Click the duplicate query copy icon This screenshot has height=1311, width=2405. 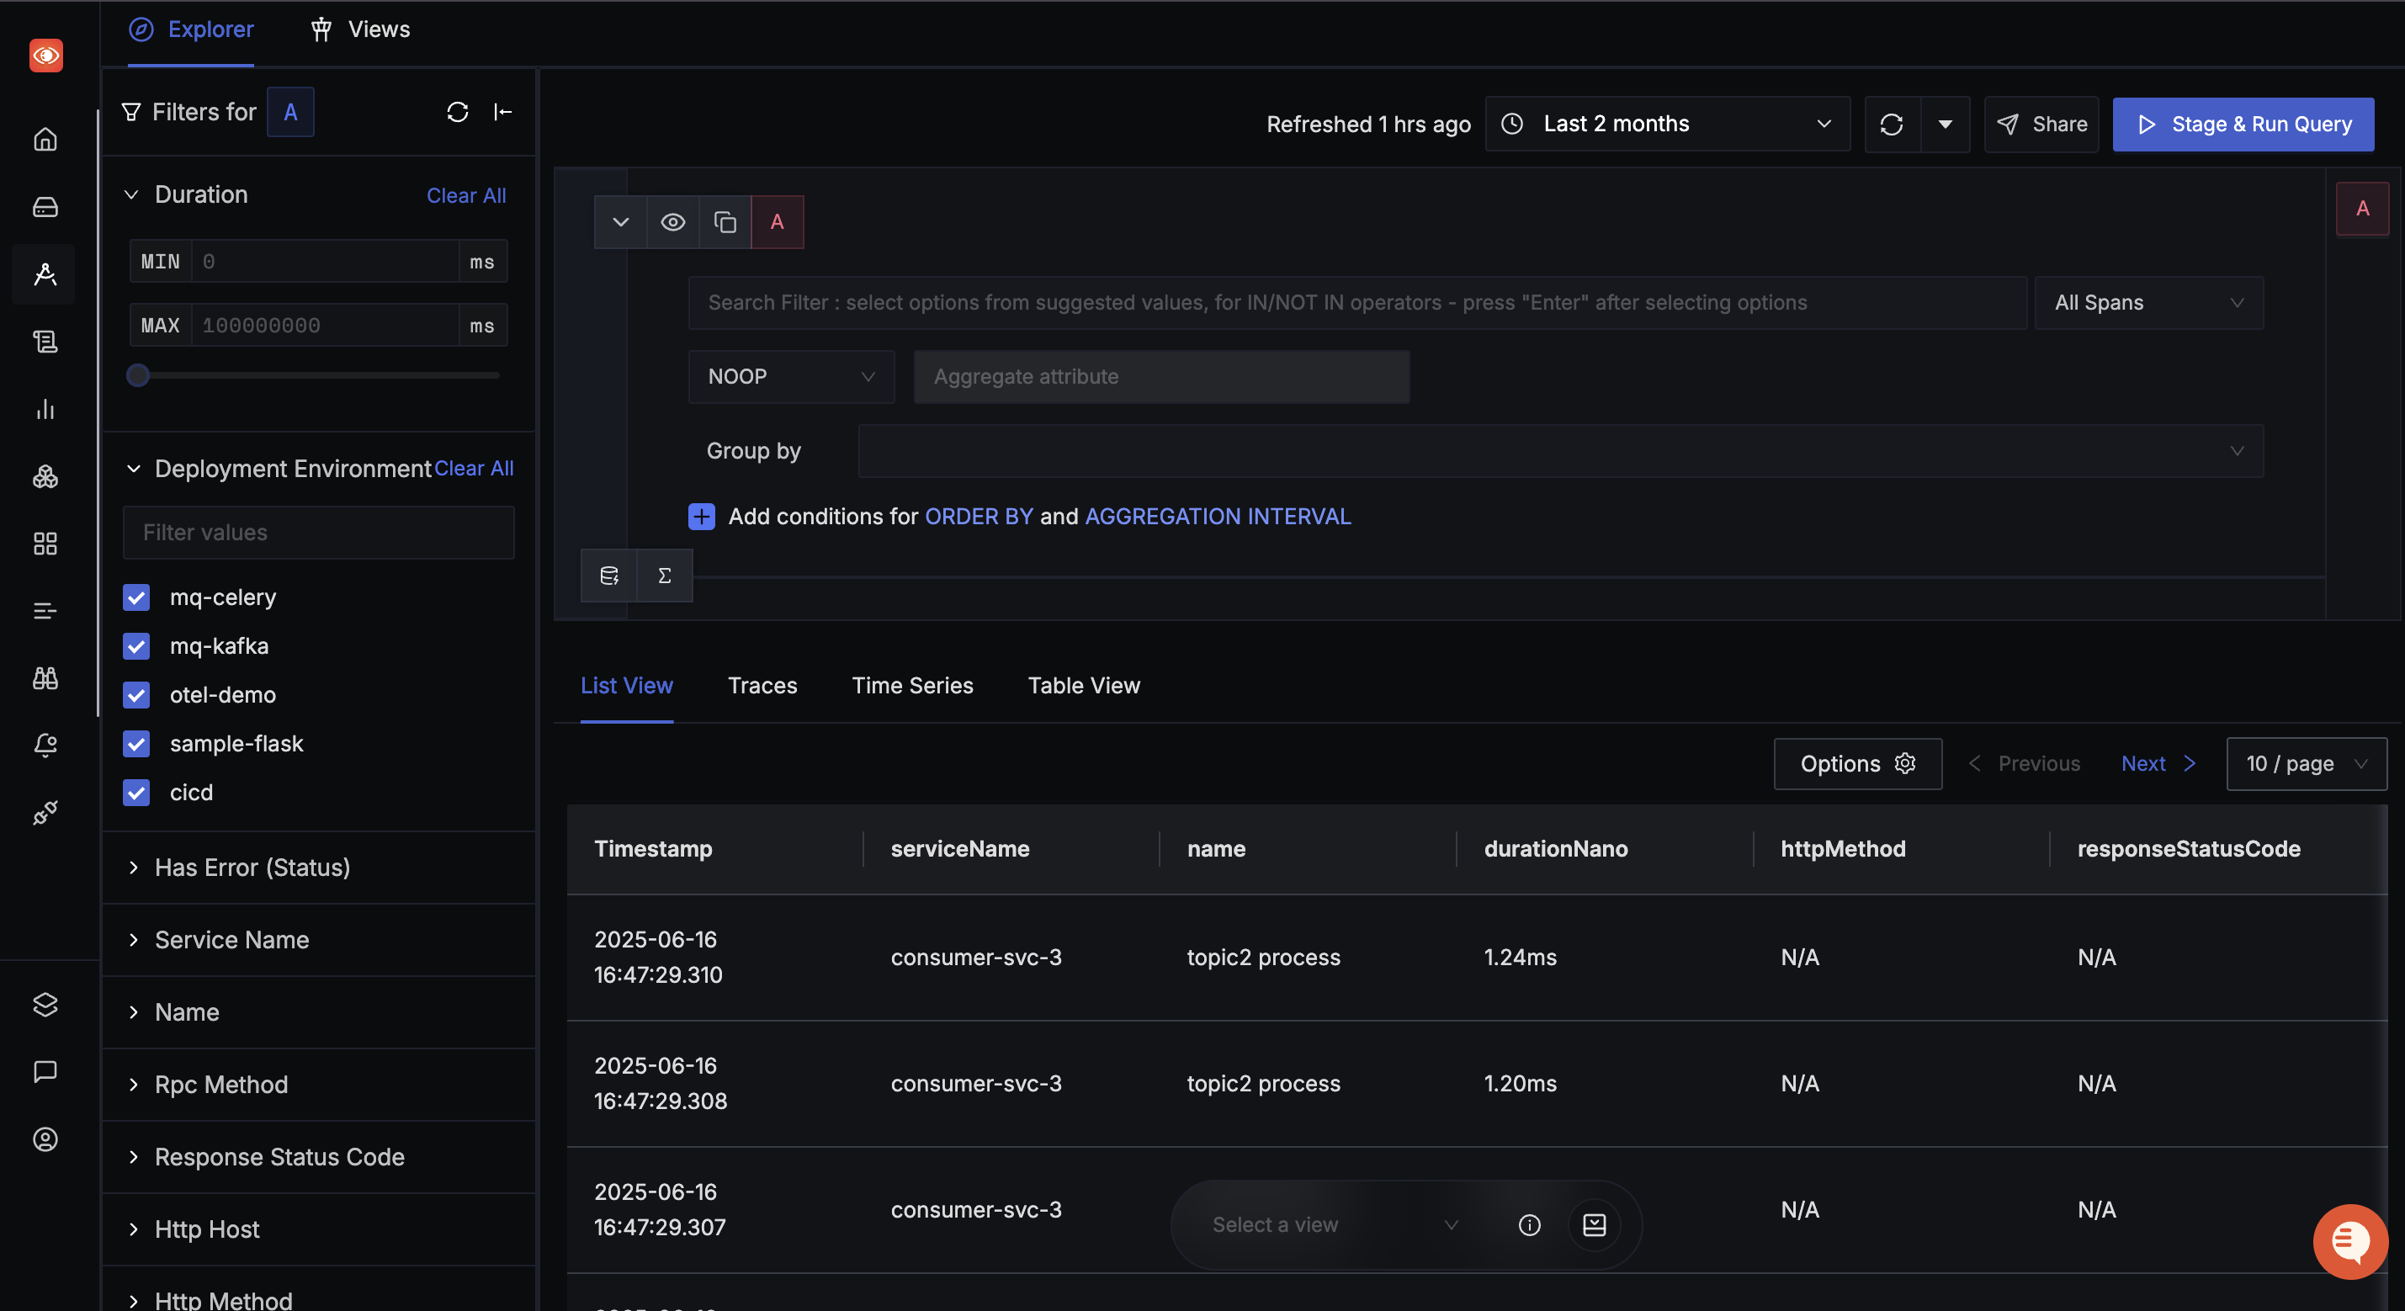coord(725,221)
